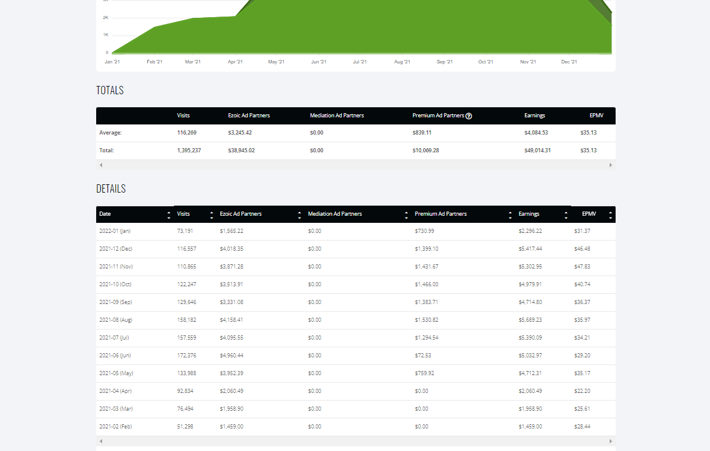Viewport: 710px width, 451px height.
Task: Select the 2021-03 (Mar) date cell
Action: tap(116, 409)
